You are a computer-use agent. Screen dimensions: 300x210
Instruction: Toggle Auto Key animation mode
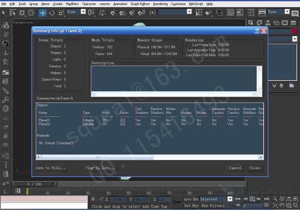191,199
